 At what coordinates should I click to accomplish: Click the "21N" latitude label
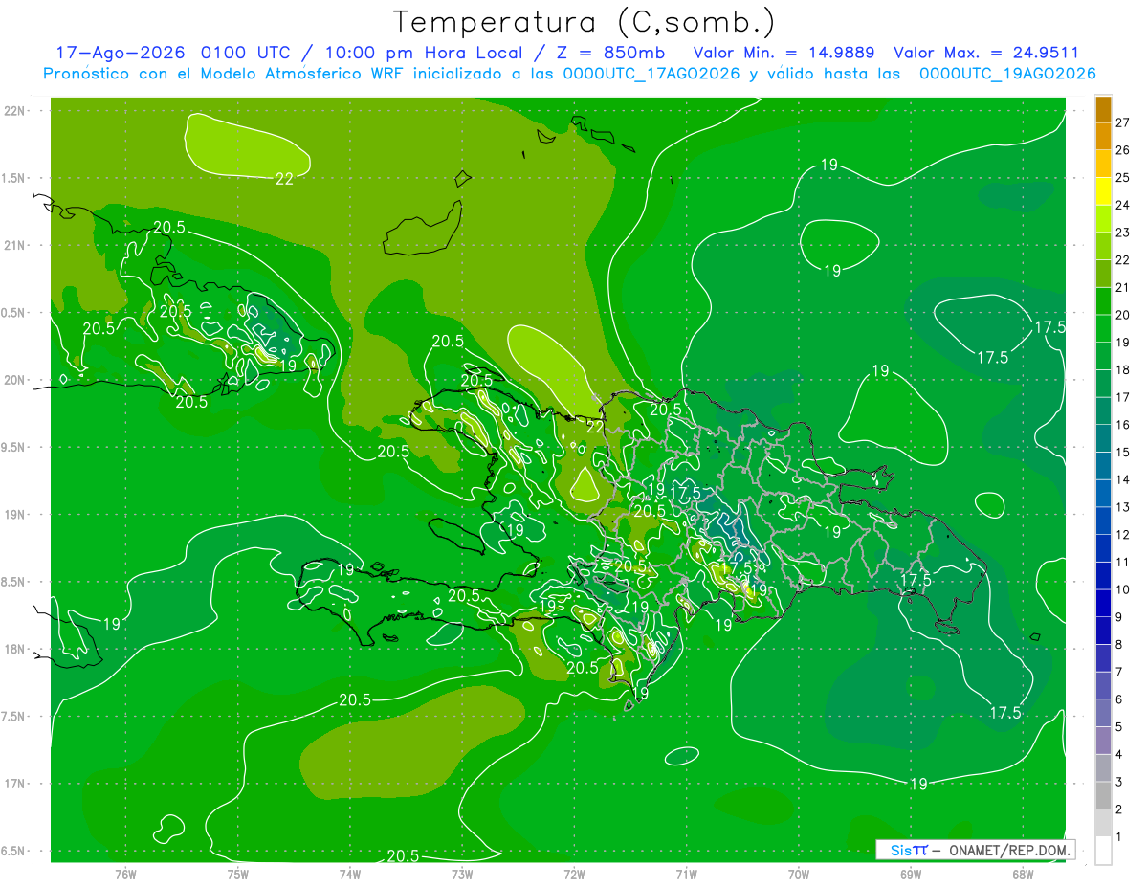point(13,245)
